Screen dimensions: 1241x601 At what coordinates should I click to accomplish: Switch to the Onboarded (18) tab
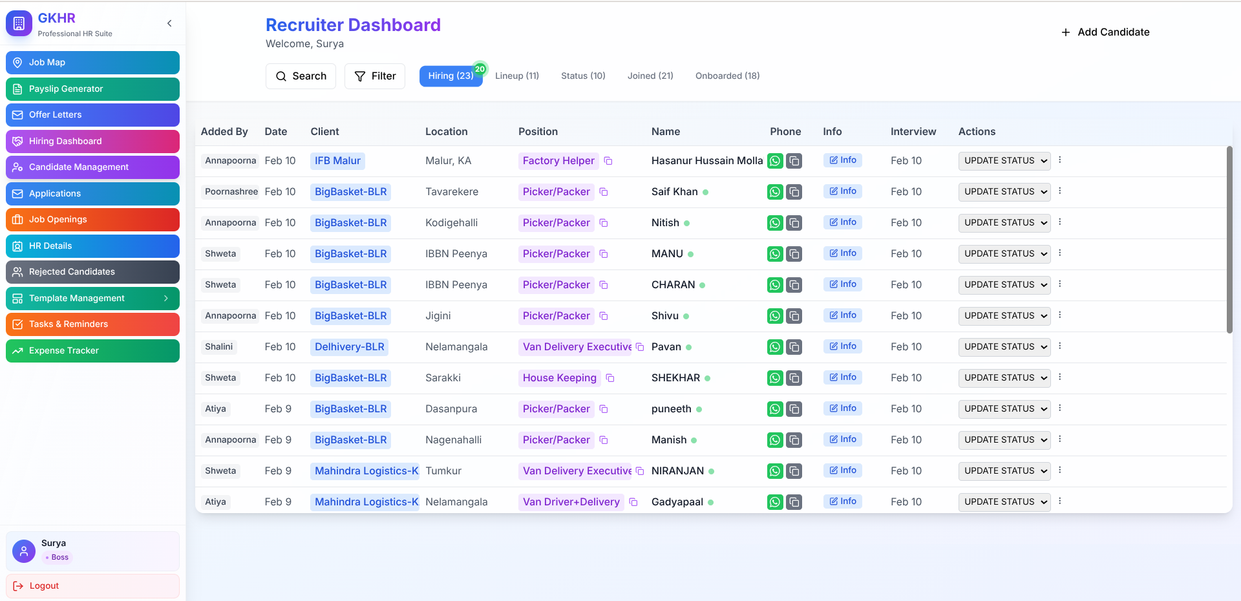coord(727,76)
